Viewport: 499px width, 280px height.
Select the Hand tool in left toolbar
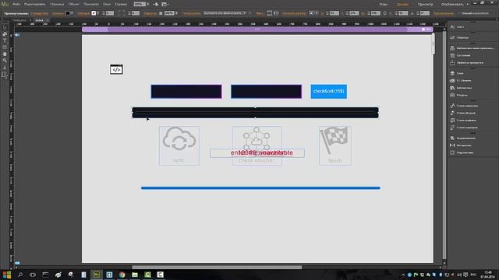click(5, 54)
